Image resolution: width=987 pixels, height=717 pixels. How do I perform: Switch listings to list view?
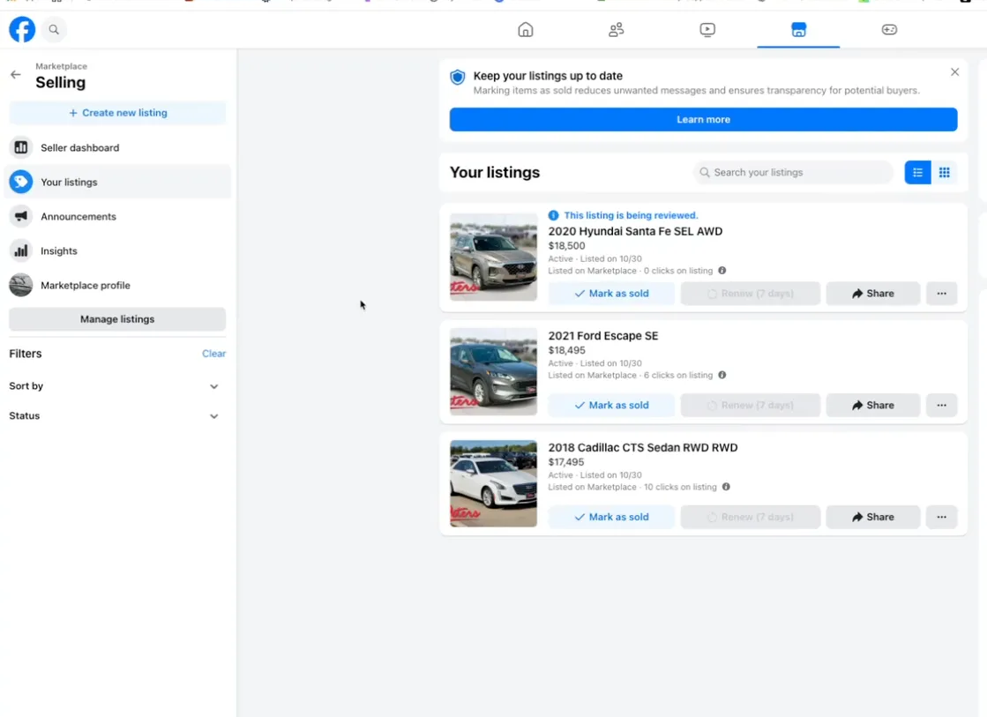point(918,173)
